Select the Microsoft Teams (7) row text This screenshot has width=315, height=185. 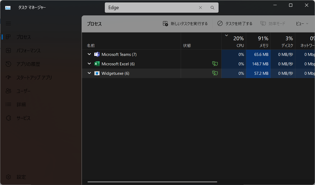point(119,55)
